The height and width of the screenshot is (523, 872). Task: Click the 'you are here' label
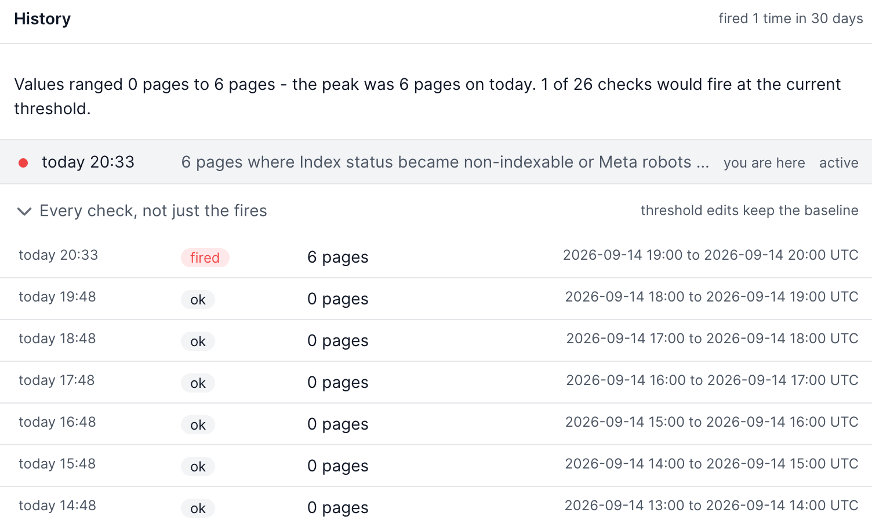click(x=764, y=163)
